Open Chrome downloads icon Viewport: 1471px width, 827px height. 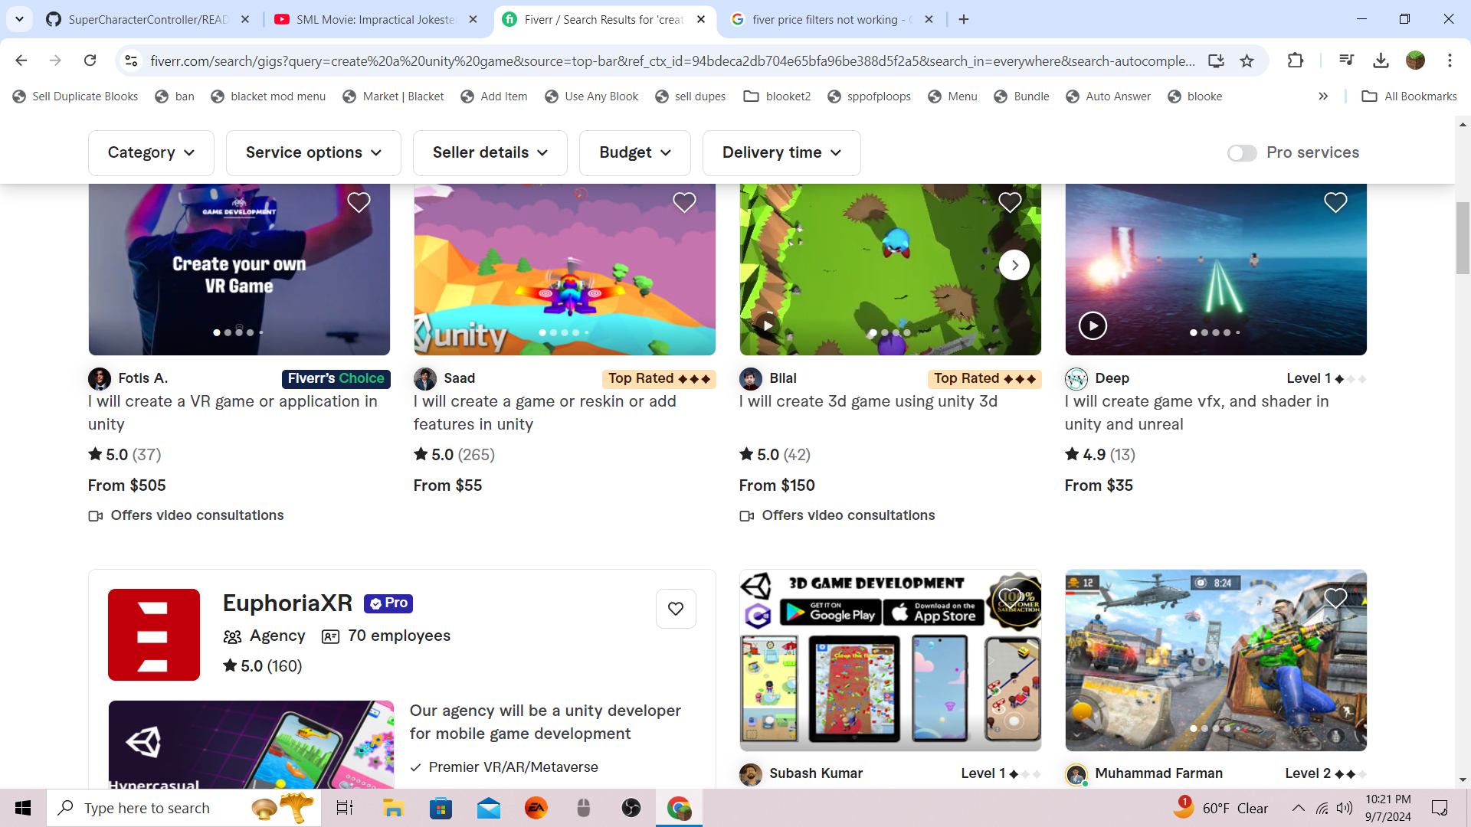pos(1381,60)
